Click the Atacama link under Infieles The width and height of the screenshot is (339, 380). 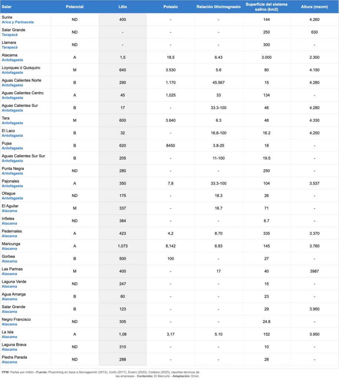tap(9, 224)
